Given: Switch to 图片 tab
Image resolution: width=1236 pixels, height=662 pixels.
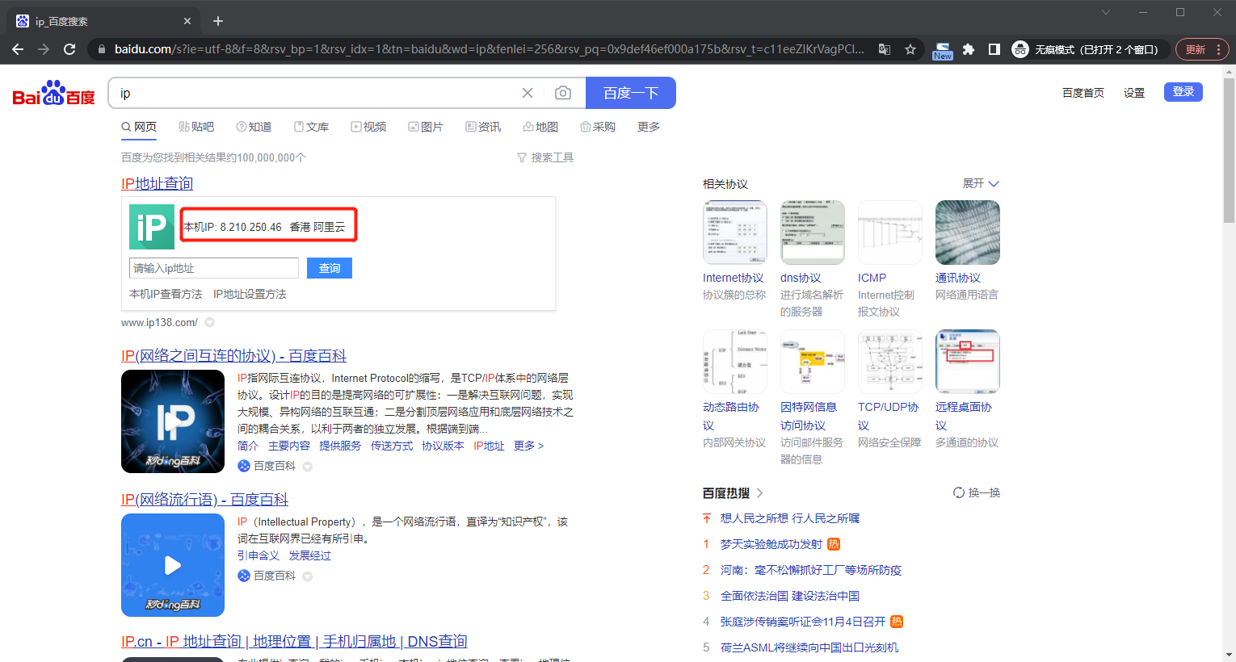Looking at the screenshot, I should click(x=426, y=127).
